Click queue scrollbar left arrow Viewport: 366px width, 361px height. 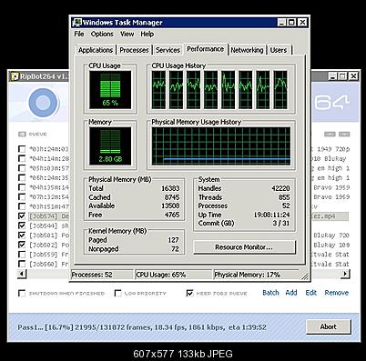tap(22, 274)
